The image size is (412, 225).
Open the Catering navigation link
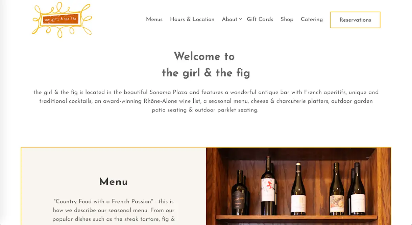pyautogui.click(x=312, y=20)
